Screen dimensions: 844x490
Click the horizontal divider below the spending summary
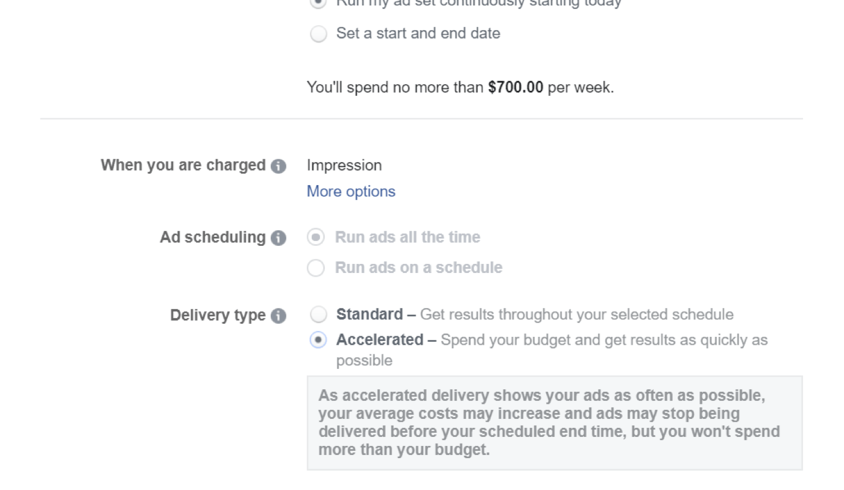(x=421, y=119)
